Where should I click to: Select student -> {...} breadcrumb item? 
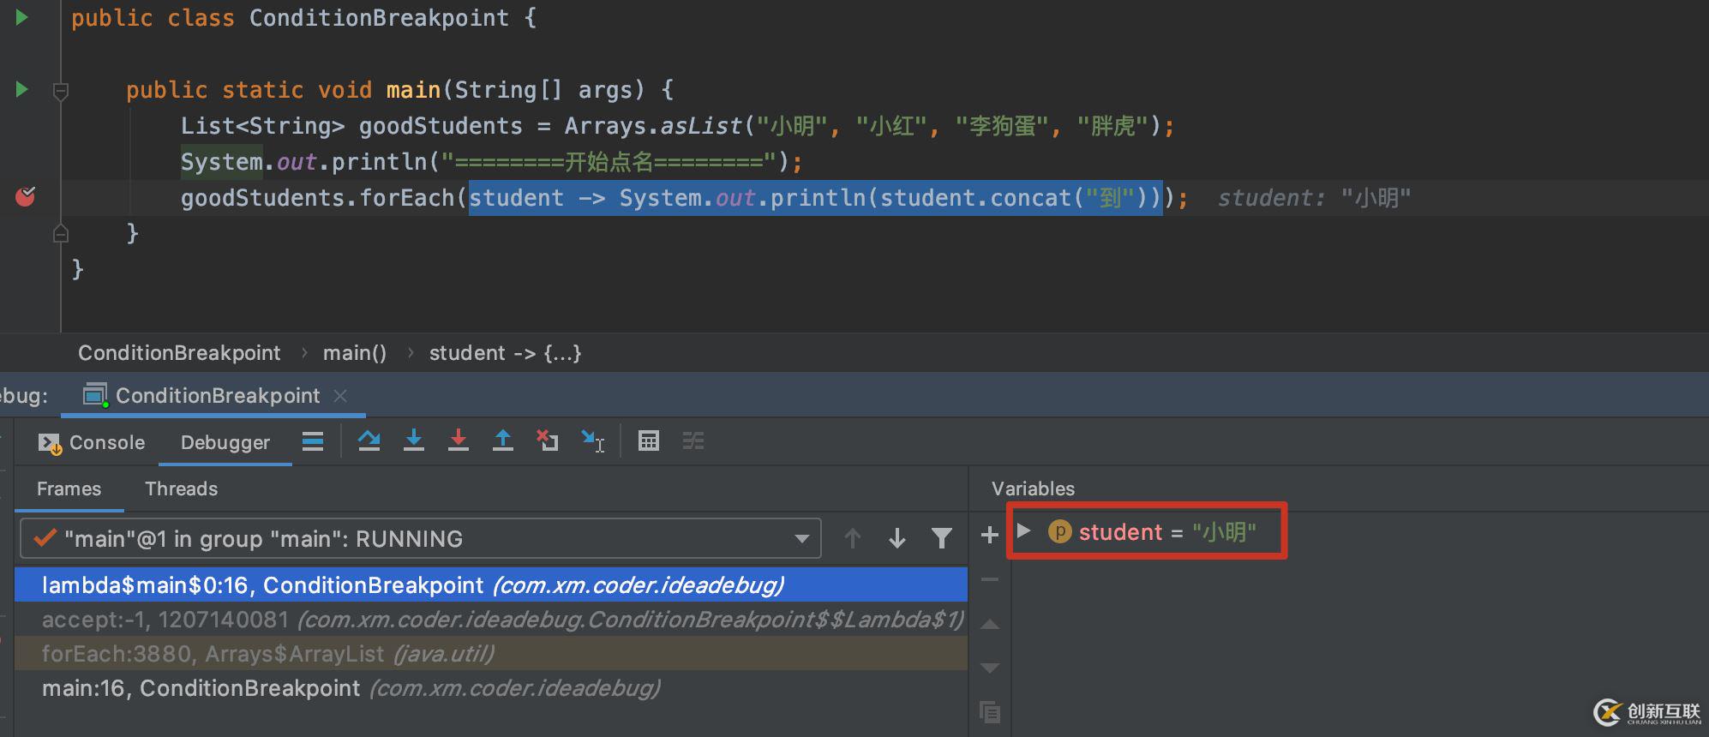505,353
